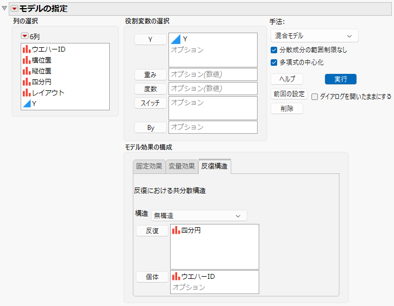Click the 前回の設定 button
This screenshot has height=306, width=394.
click(289, 94)
